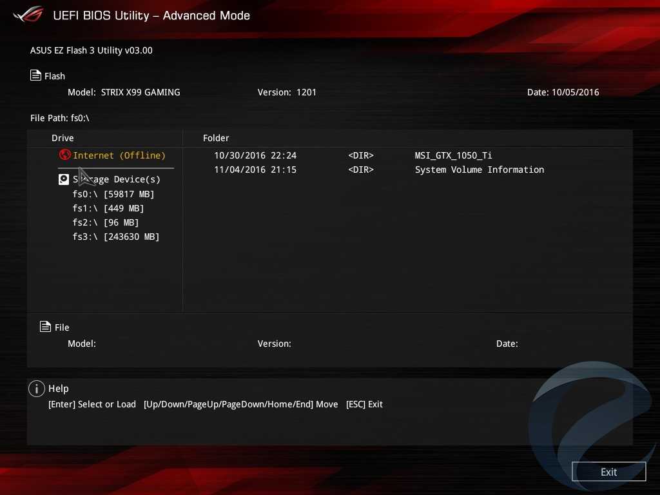
Task: Open System Volume Information folder
Action: coord(479,170)
